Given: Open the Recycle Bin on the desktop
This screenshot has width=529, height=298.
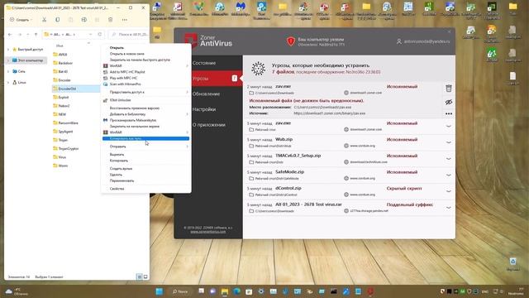Looking at the screenshot, I should [x=512, y=264].
